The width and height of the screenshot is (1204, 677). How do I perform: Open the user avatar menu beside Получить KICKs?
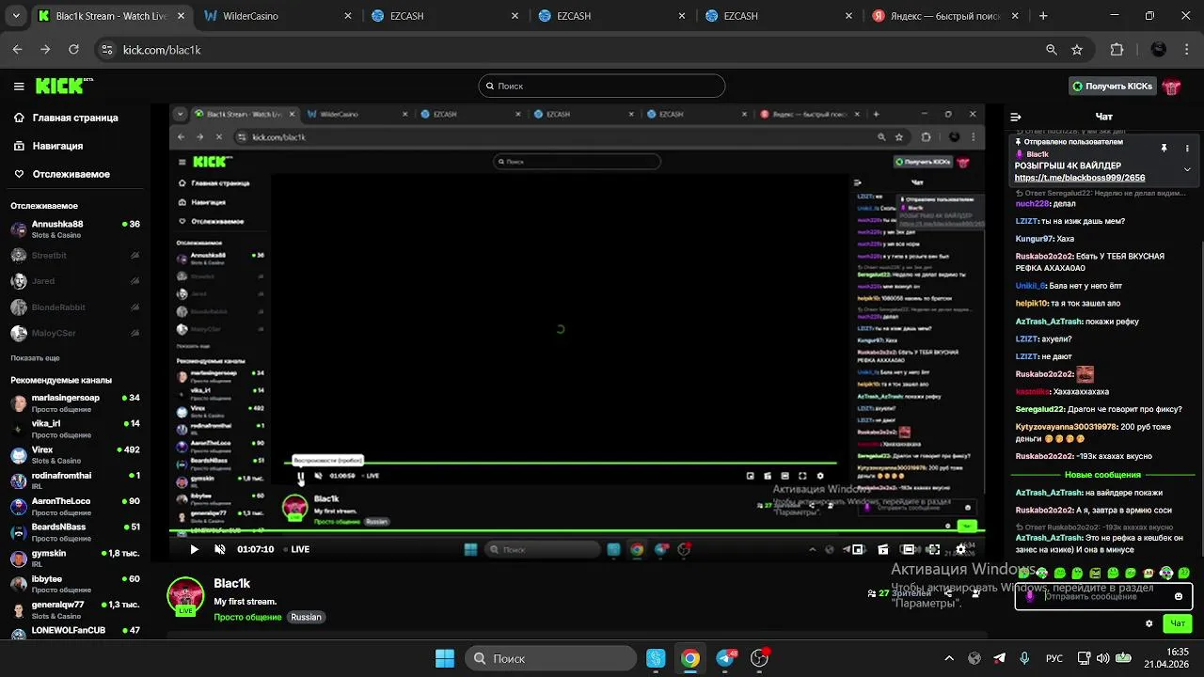(1171, 87)
